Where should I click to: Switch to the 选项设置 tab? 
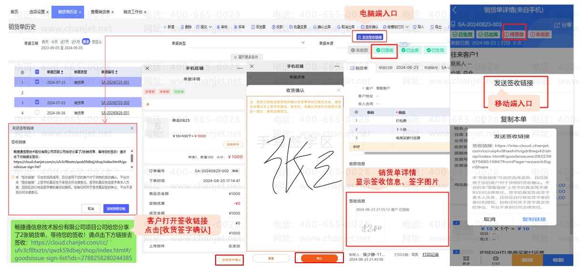pyautogui.click(x=38, y=11)
